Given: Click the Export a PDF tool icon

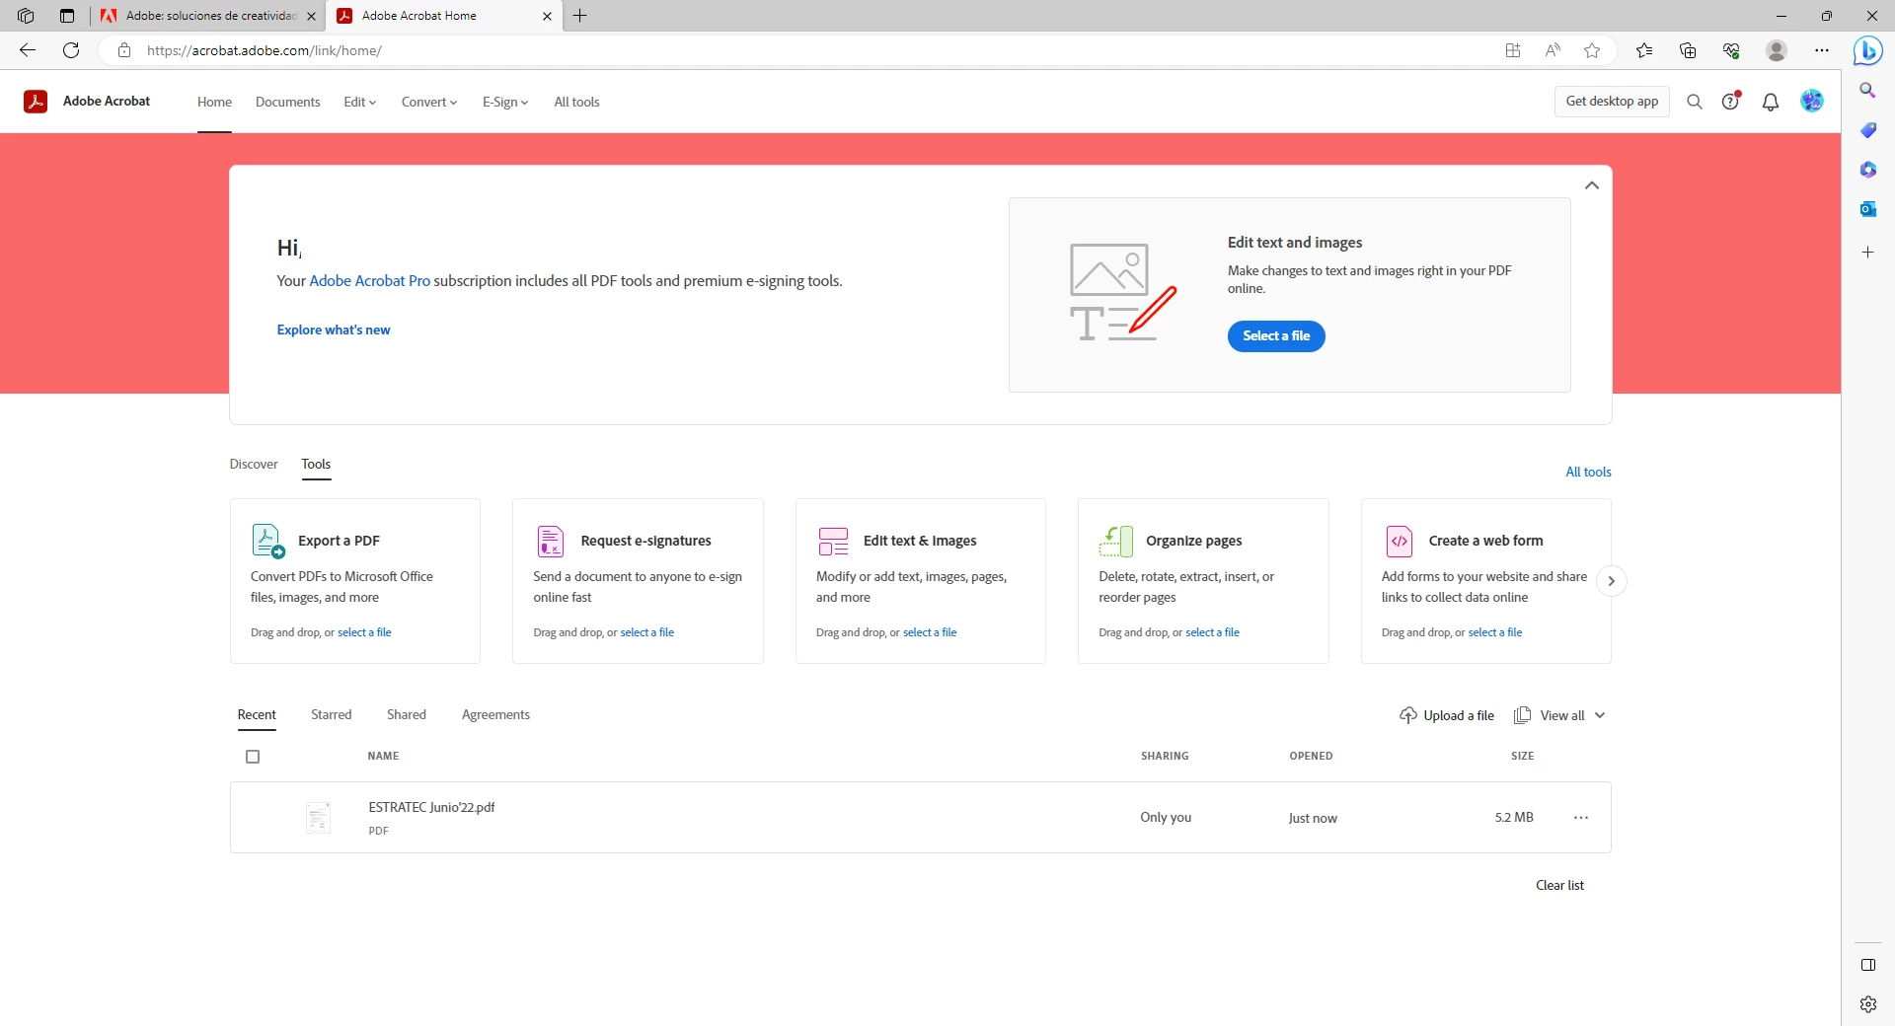Looking at the screenshot, I should pyautogui.click(x=267, y=541).
